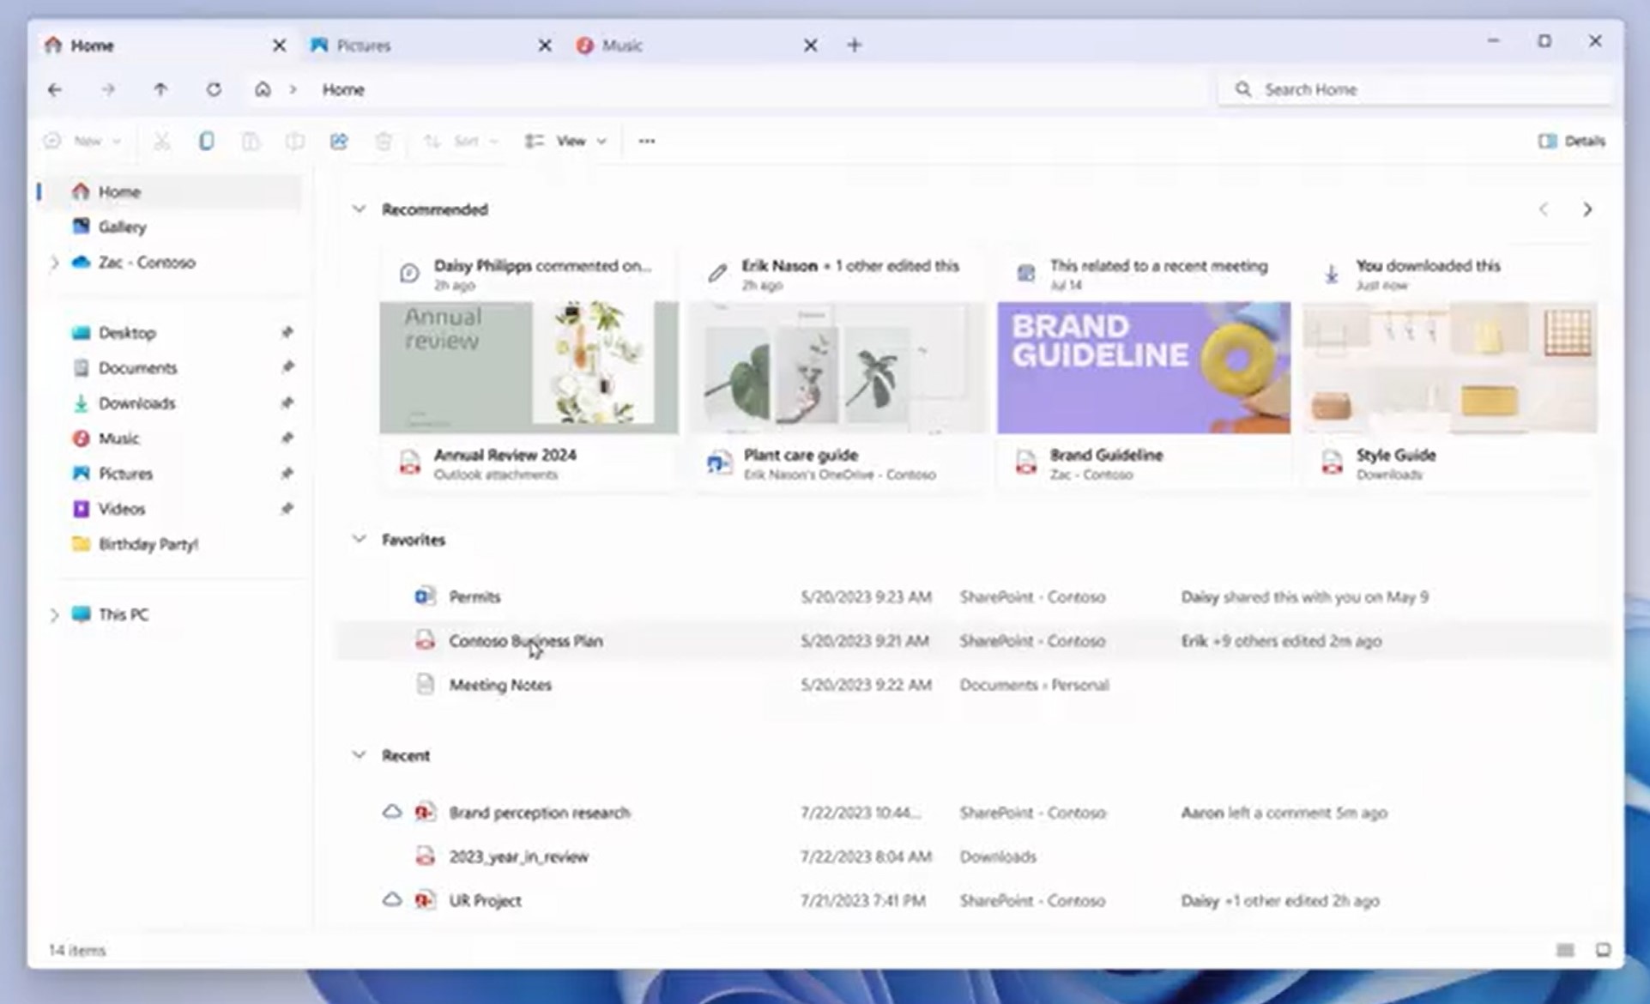Switch to details list view icon
1650x1004 pixels.
point(1566,950)
